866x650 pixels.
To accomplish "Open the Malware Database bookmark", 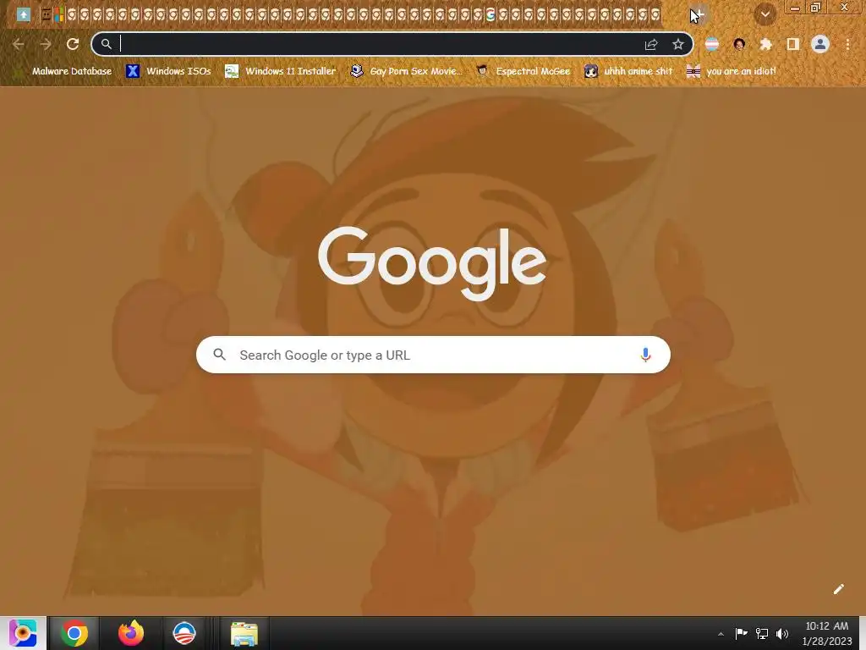I will [65, 71].
